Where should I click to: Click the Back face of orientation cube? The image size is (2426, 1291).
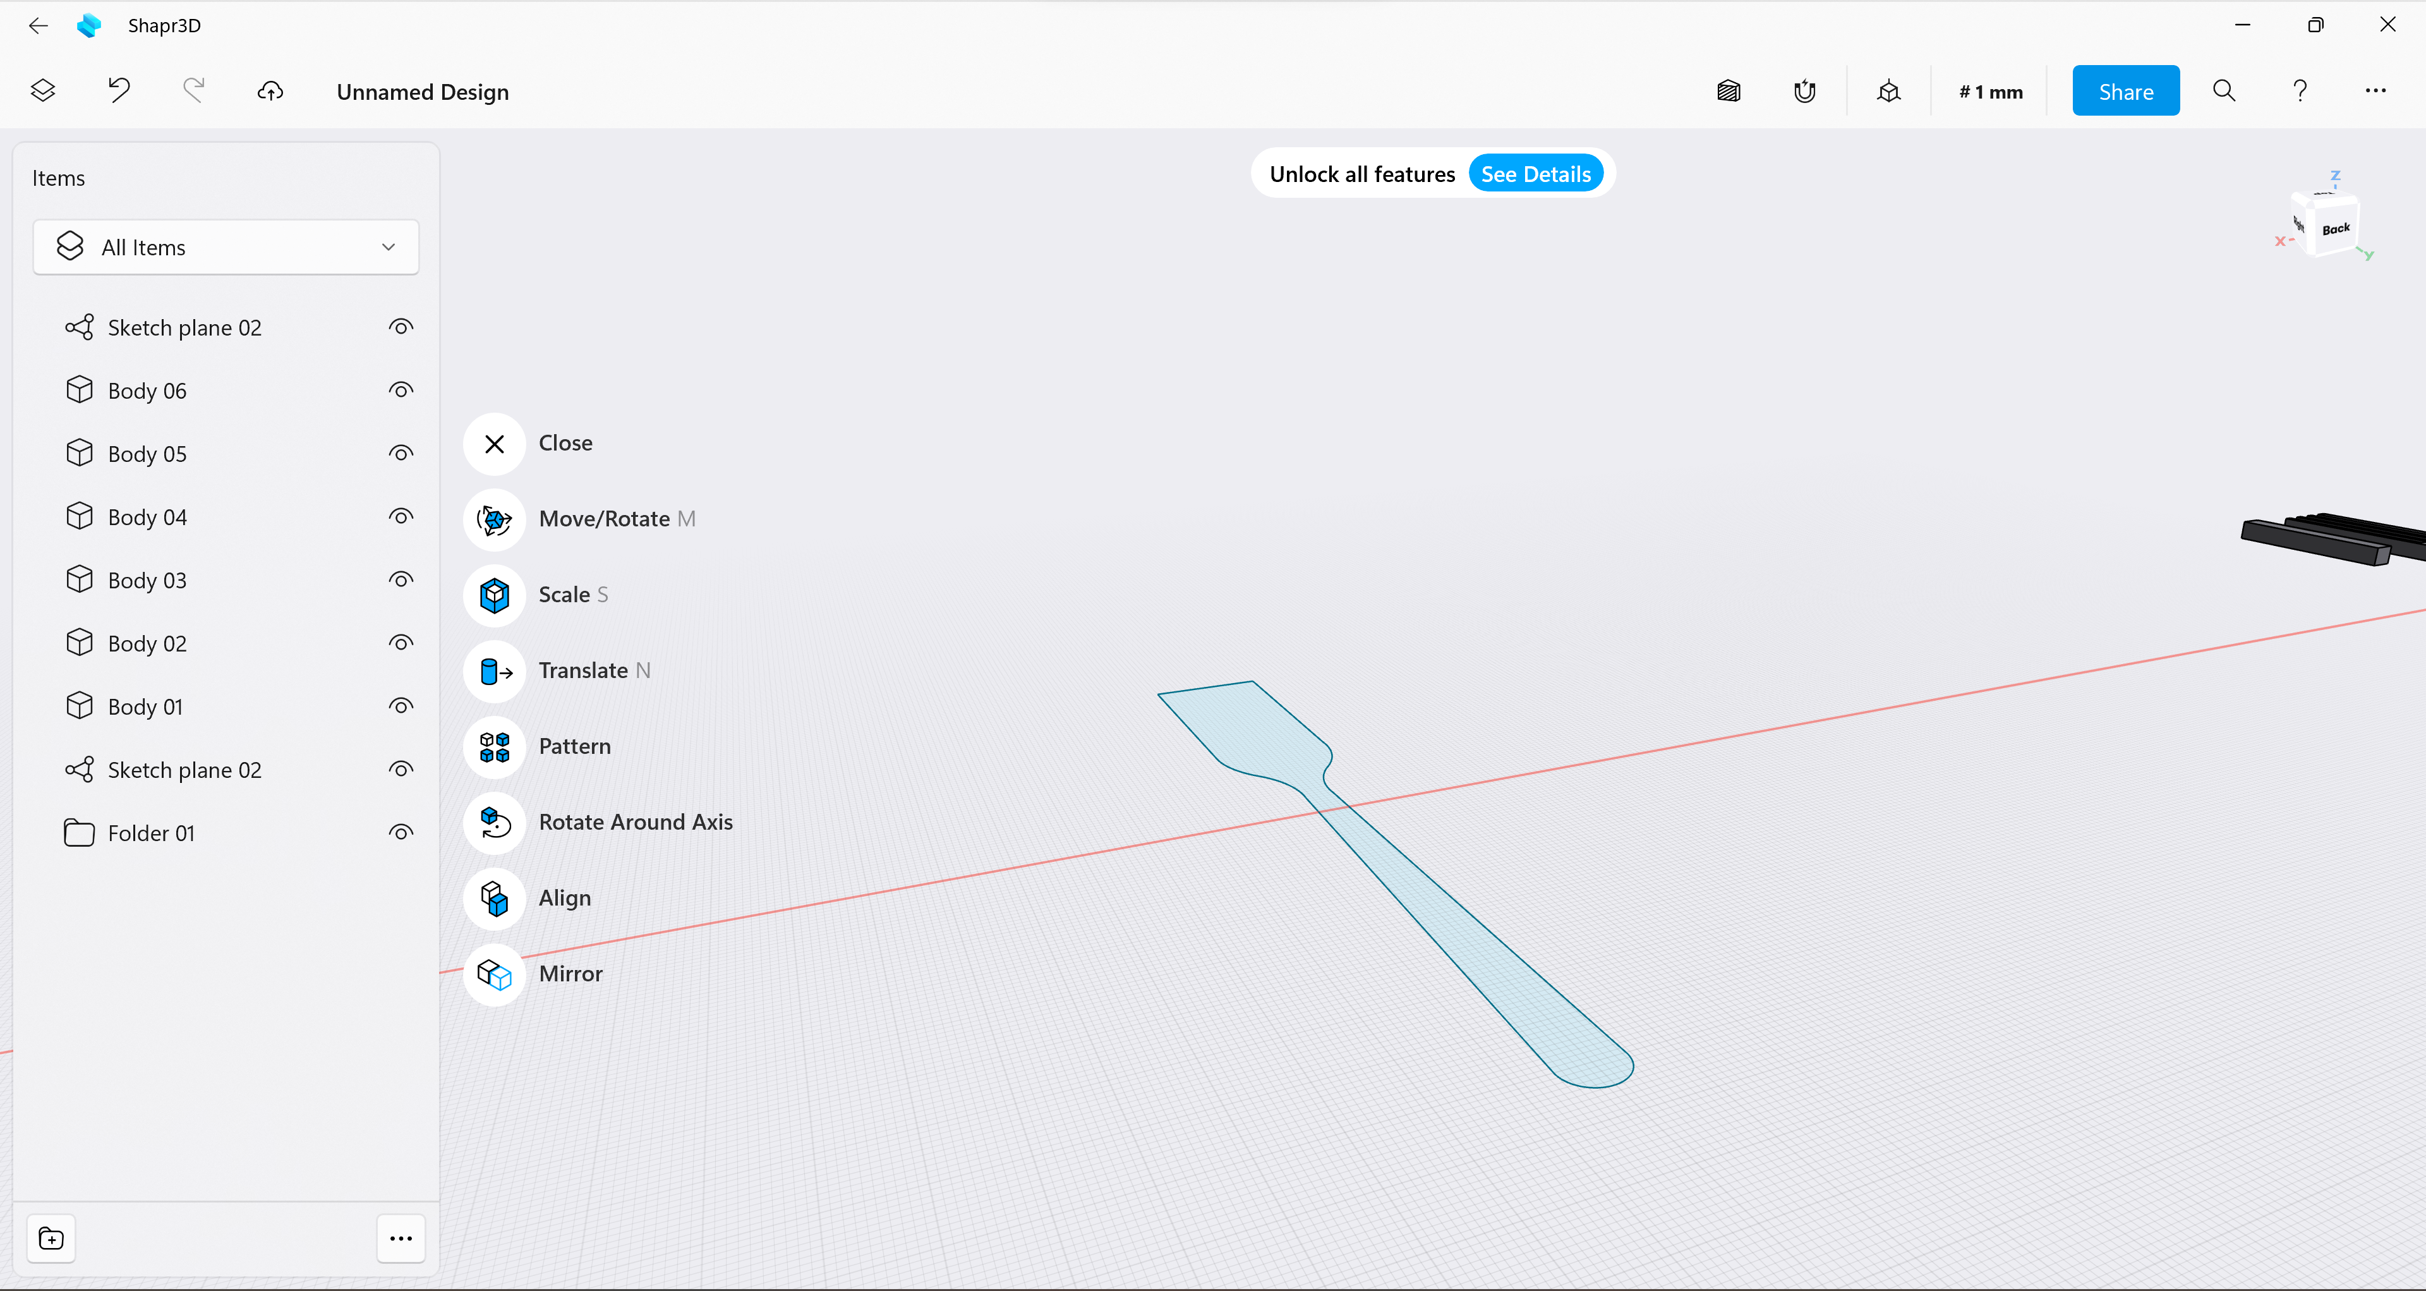click(x=2334, y=229)
